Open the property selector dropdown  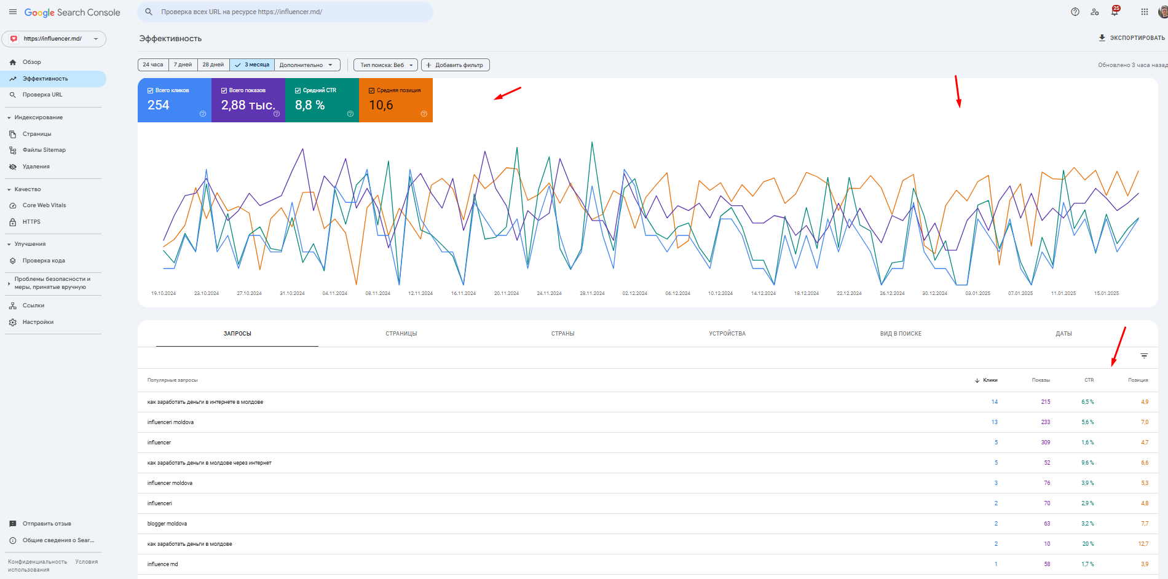click(x=54, y=39)
